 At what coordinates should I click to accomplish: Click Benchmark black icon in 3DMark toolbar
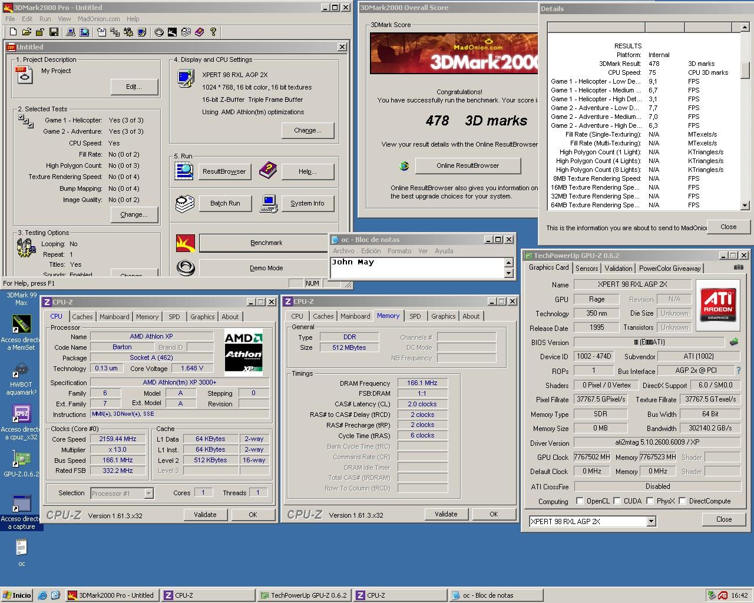pyautogui.click(x=172, y=32)
